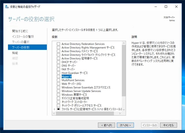Image resolution: width=185 pixels, height=133 pixels.
Task: Tick the FAX サーバー checkbox
Action: tap(58, 69)
